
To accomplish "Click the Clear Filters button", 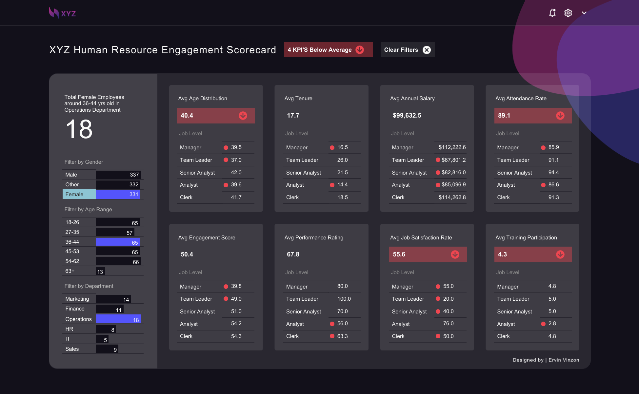I will click(x=407, y=49).
